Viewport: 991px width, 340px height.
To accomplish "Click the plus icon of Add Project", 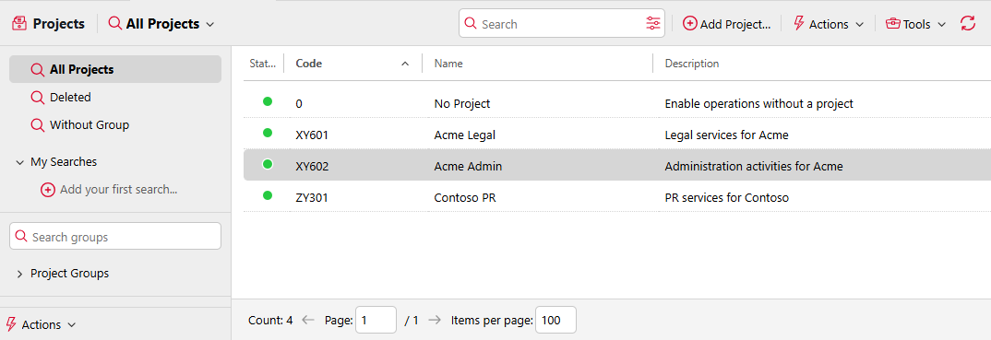I will [690, 24].
